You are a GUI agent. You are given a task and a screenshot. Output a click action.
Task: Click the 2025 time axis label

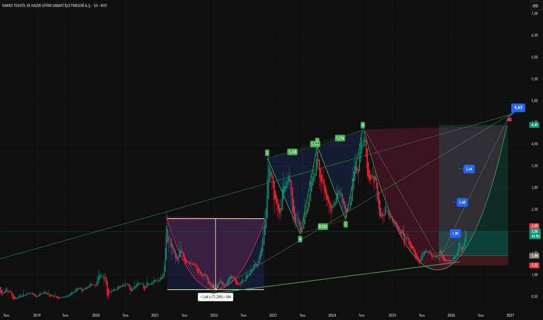(x=392, y=315)
